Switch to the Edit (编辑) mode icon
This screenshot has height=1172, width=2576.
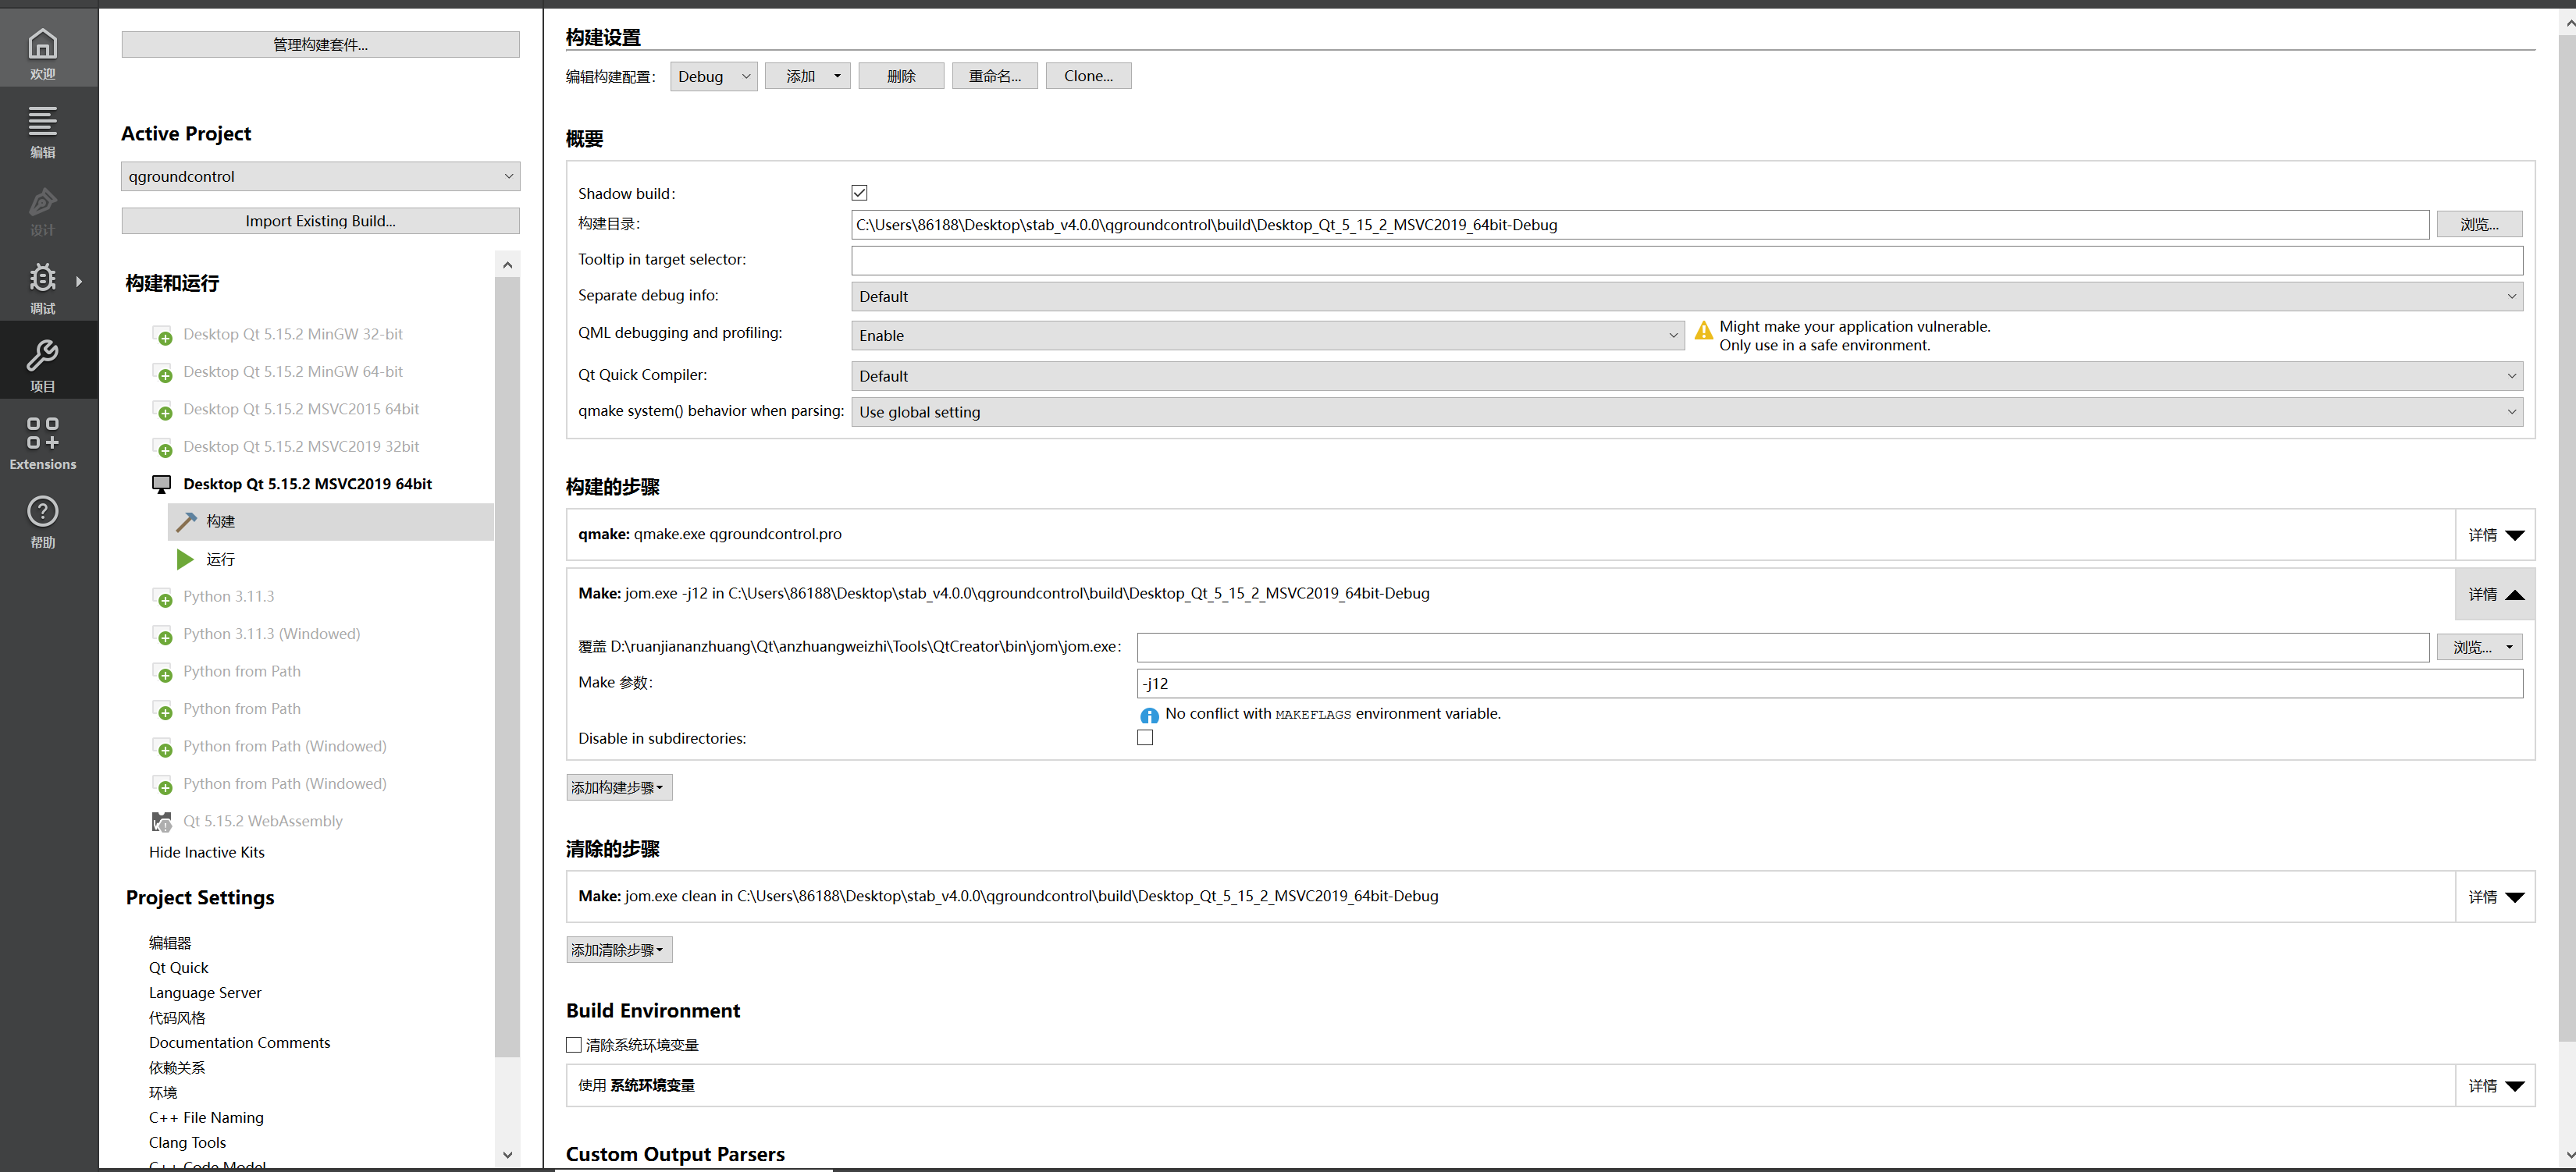42,122
